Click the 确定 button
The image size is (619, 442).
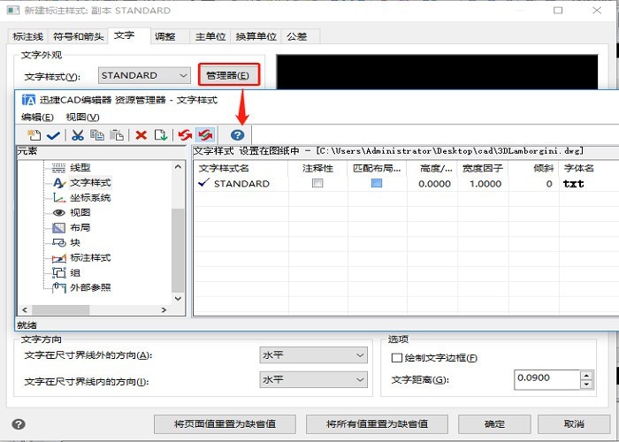click(494, 424)
